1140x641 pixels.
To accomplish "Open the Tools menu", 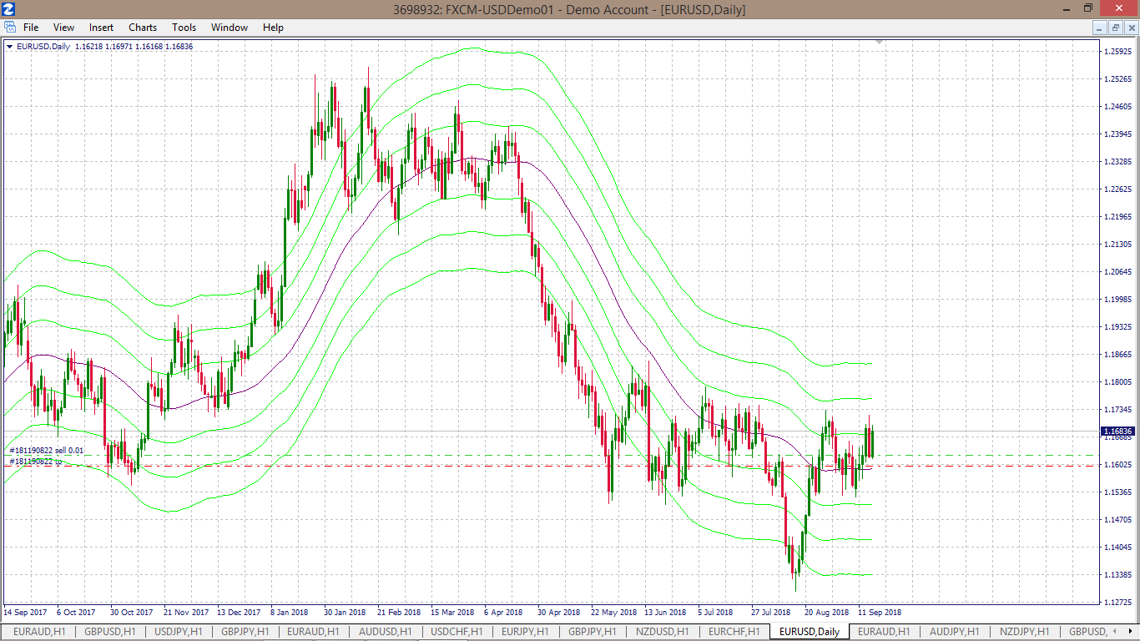I will point(184,28).
